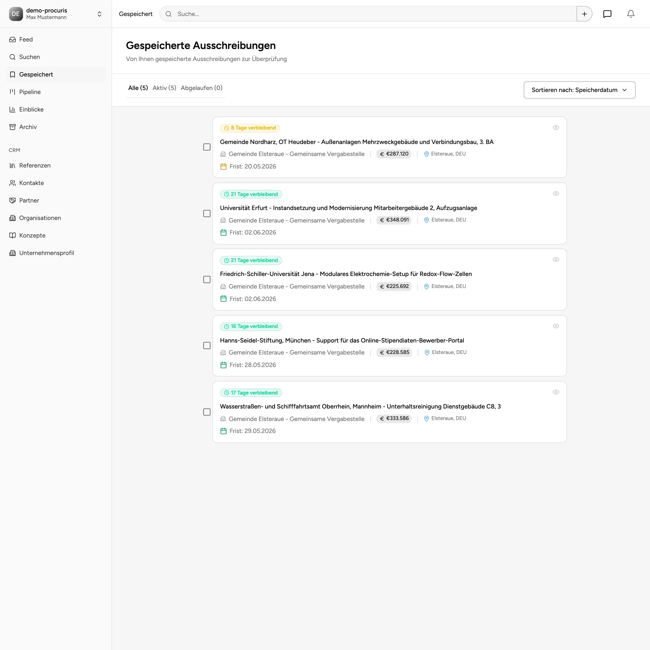Viewport: 650px width, 650px height.
Task: Open the Sortieren nach: Speicherdatum dropdown
Action: click(579, 90)
